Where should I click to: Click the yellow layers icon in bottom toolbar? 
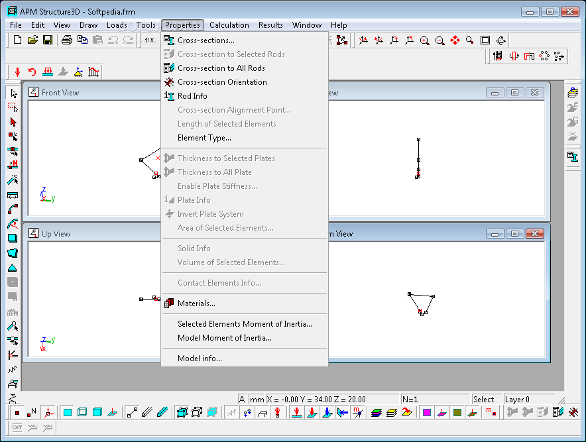(392, 412)
